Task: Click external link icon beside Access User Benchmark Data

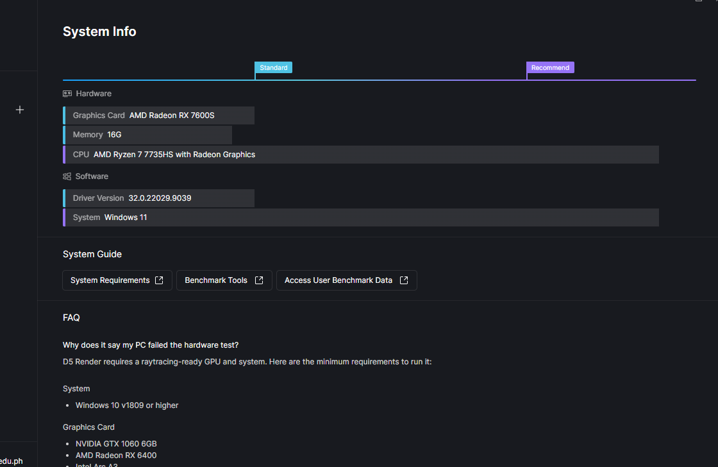Action: click(x=404, y=280)
